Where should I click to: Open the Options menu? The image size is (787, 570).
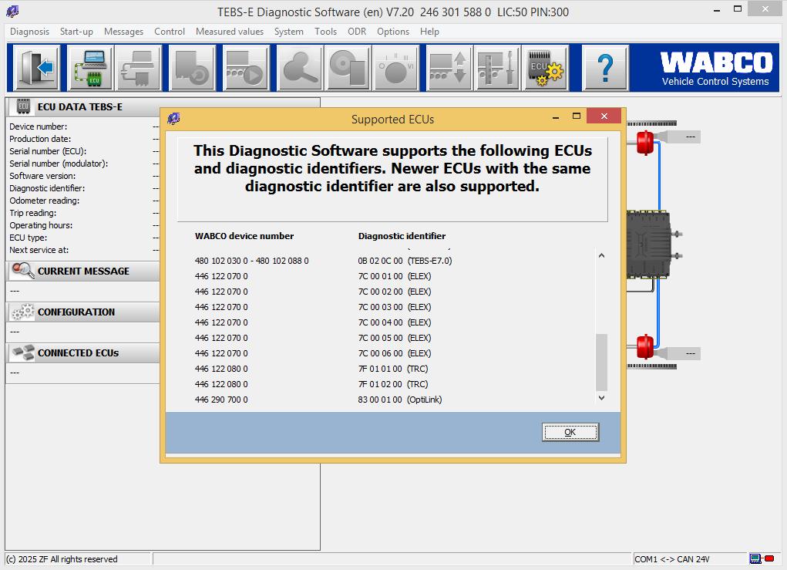pos(393,32)
